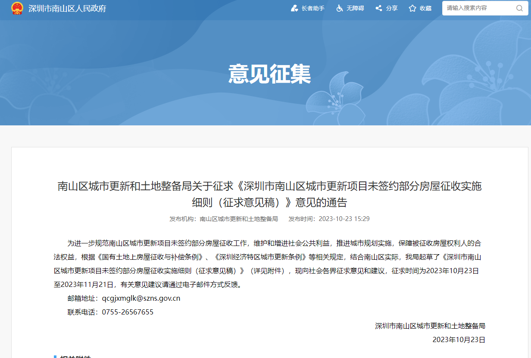Click the 意见征集 banner heading
Image resolution: width=531 pixels, height=358 pixels.
[x=269, y=74]
